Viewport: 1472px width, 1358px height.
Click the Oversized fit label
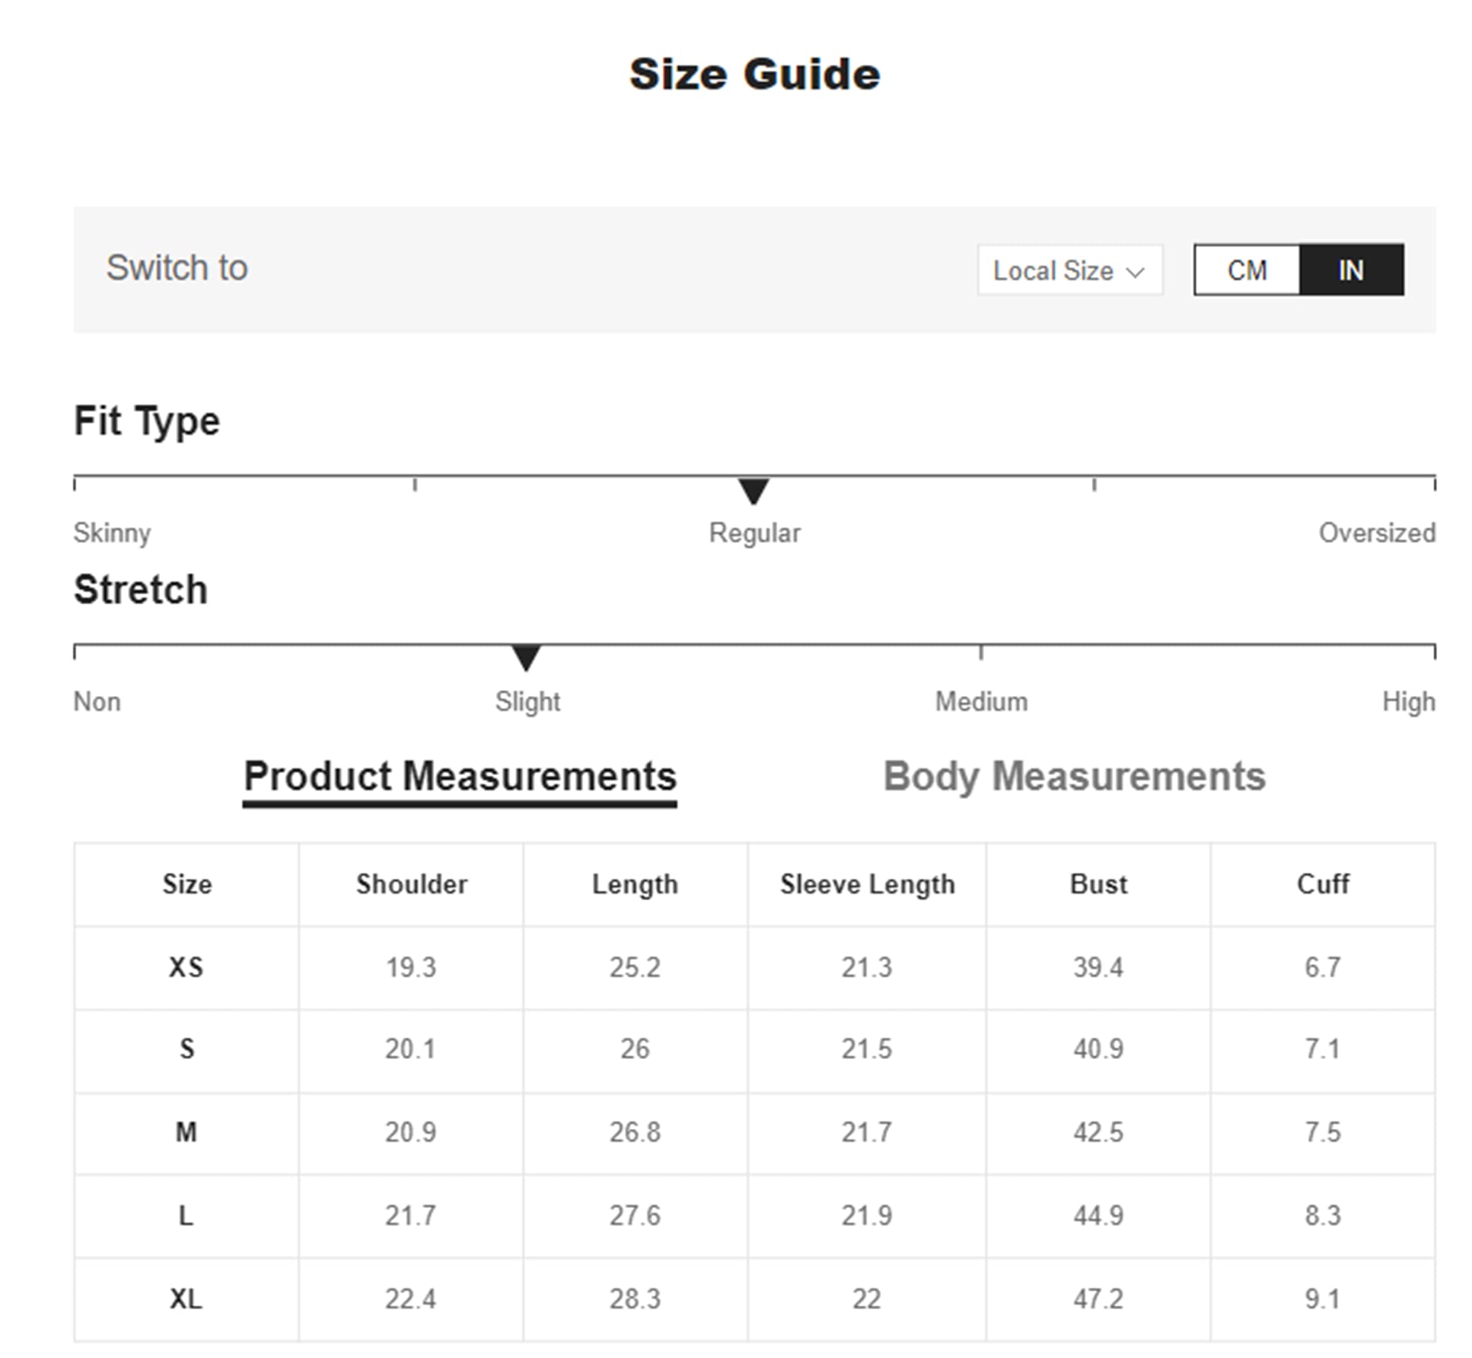click(1377, 533)
